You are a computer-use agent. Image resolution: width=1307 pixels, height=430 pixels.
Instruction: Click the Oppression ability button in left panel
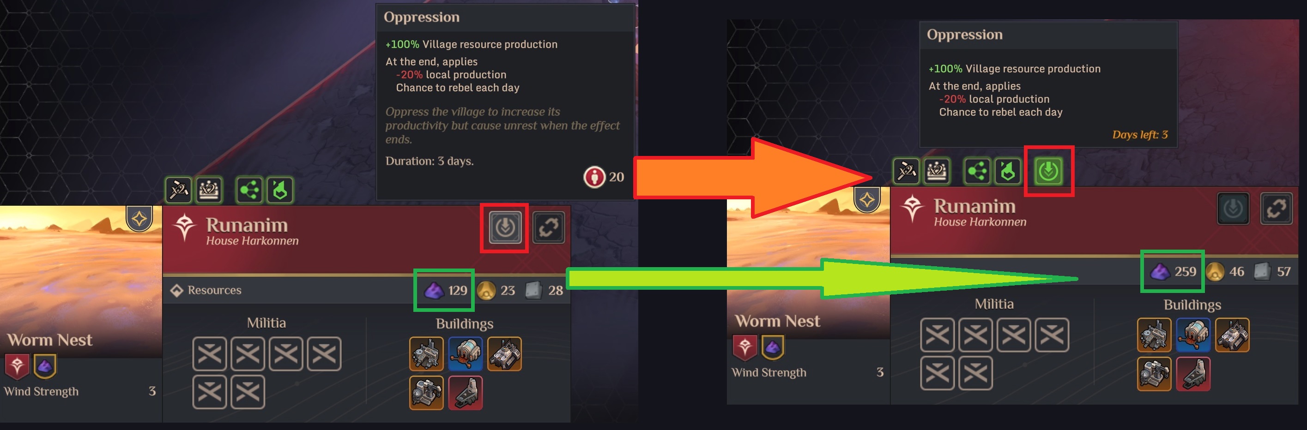[505, 227]
